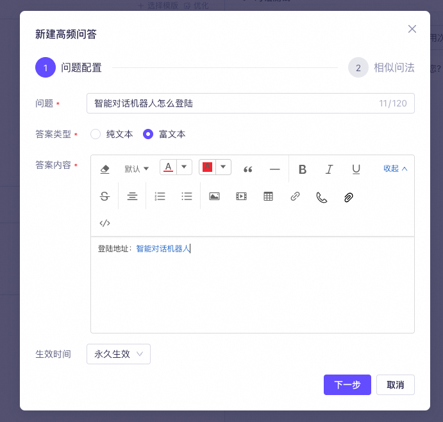Insert an image
Image resolution: width=443 pixels, height=422 pixels.
214,196
